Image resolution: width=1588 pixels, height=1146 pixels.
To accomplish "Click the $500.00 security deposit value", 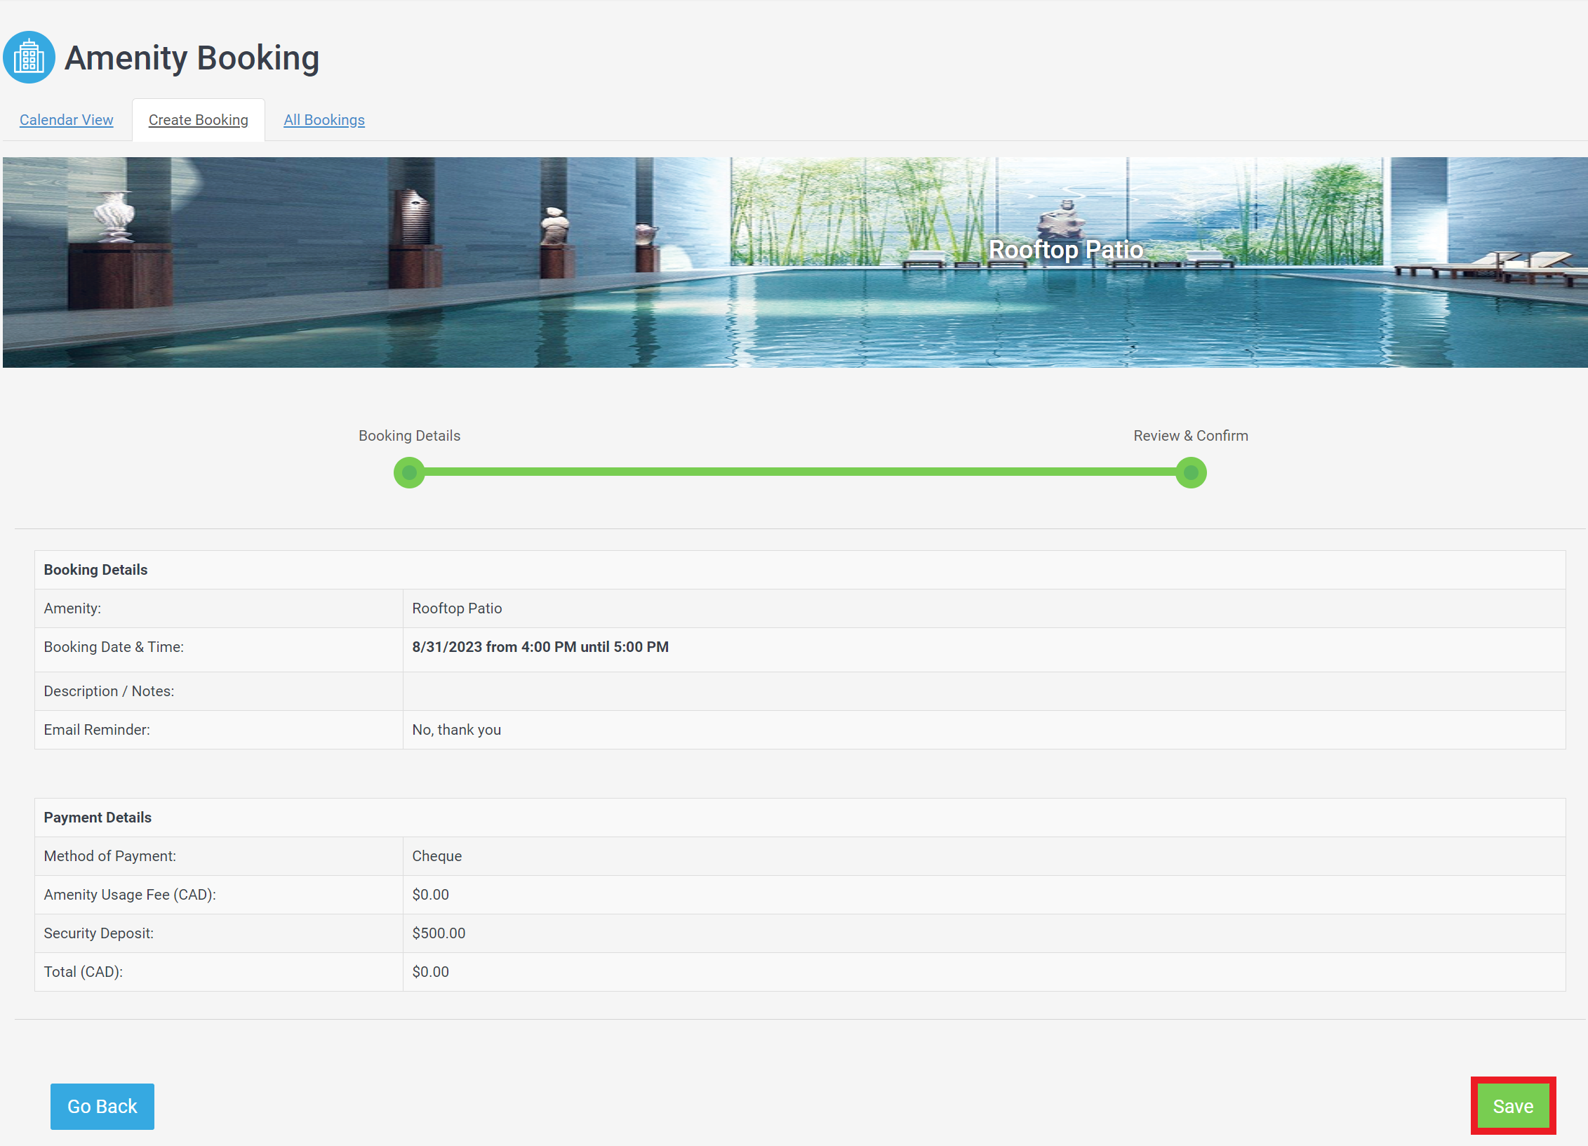I will coord(439,933).
